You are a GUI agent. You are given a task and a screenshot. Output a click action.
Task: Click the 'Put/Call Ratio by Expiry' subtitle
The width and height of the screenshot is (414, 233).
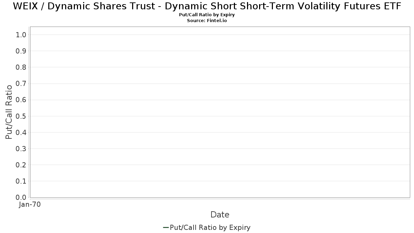pyautogui.click(x=207, y=15)
